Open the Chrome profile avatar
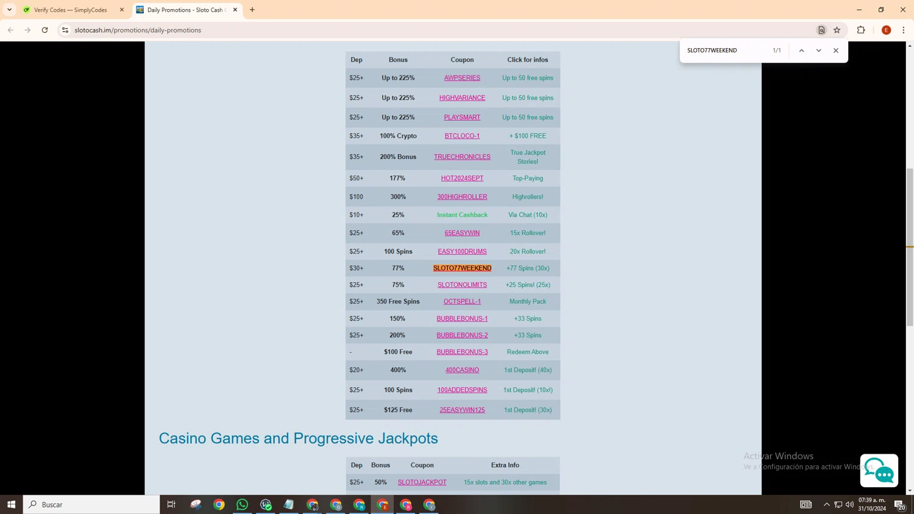Image resolution: width=914 pixels, height=514 pixels. pyautogui.click(x=887, y=30)
